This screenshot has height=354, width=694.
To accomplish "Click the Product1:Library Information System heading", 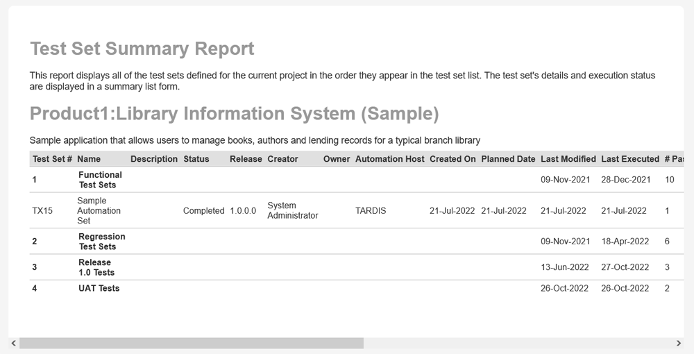I will click(235, 114).
